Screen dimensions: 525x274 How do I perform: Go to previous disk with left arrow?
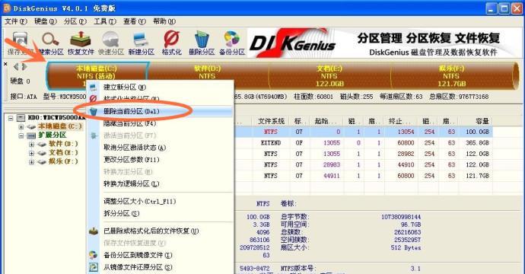[x=16, y=67]
